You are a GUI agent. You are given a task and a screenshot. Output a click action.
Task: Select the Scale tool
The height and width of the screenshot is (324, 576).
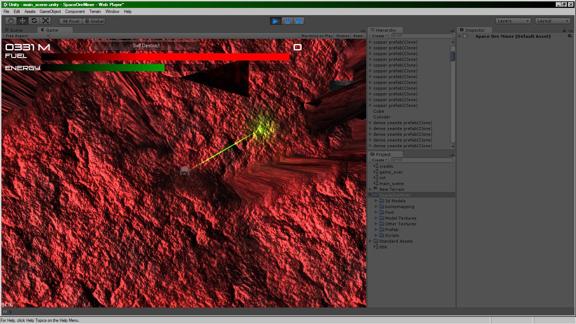click(45, 21)
